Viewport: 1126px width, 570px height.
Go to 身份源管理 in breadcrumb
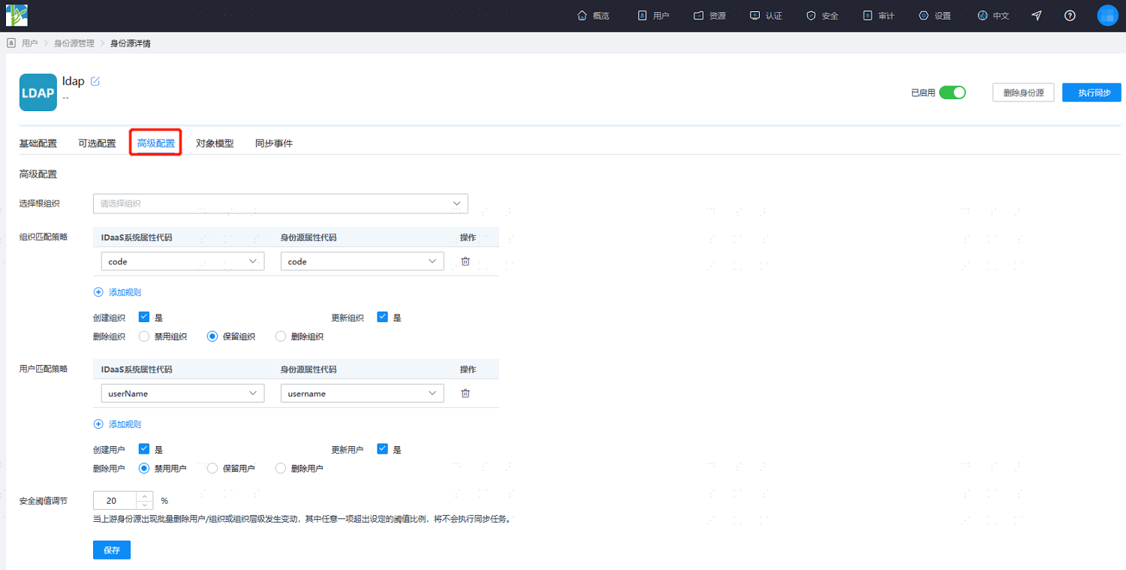pos(74,44)
